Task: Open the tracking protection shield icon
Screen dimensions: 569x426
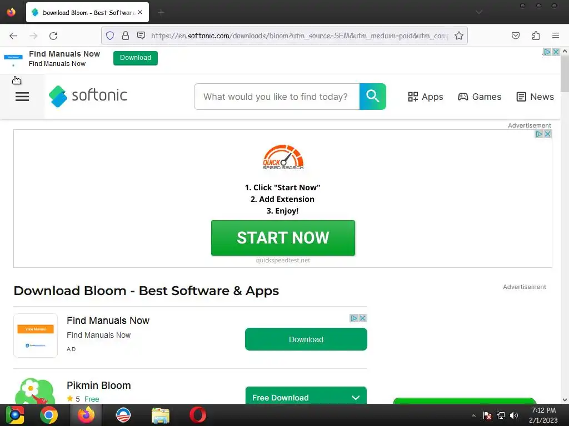Action: coord(110,35)
